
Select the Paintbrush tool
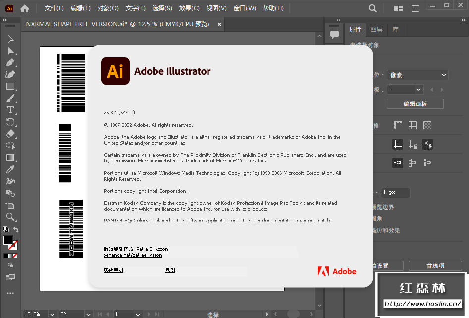pos(10,98)
